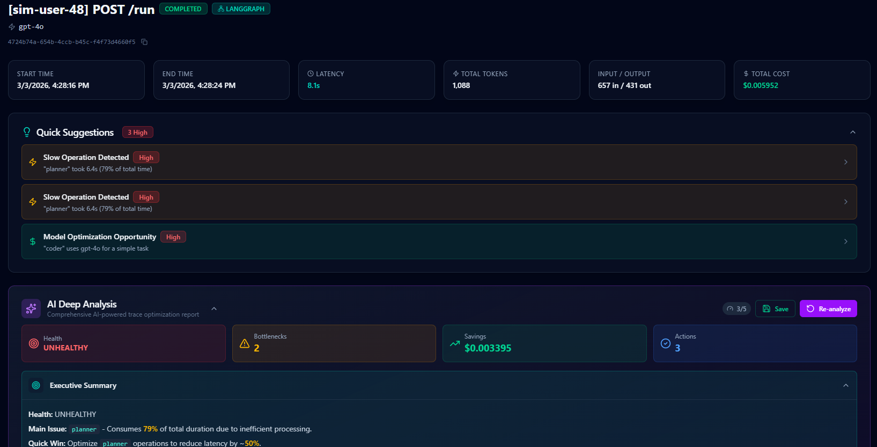Click the Quick Suggestions lightbulb icon
877x447 pixels.
pyautogui.click(x=27, y=132)
